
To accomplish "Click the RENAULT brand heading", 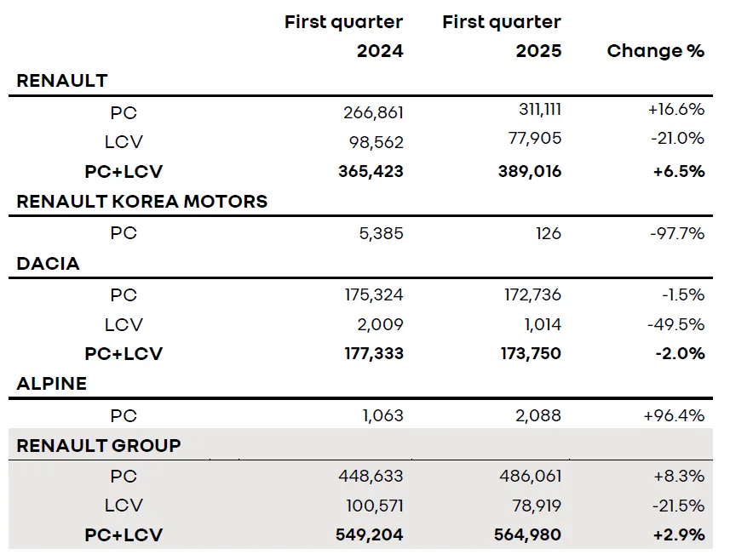I will point(62,81).
